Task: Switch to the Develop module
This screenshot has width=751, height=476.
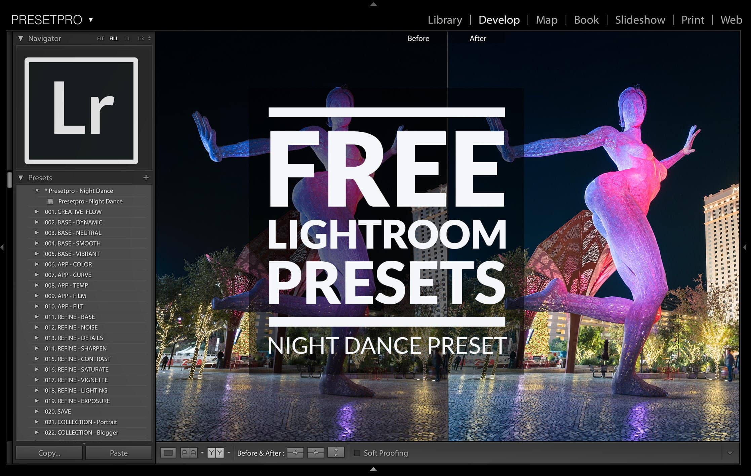Action: [x=499, y=20]
